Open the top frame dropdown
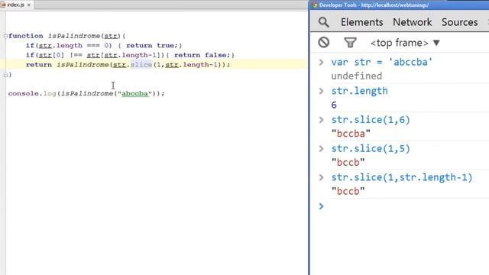Viewport: 489px width, 275px height. pos(405,43)
